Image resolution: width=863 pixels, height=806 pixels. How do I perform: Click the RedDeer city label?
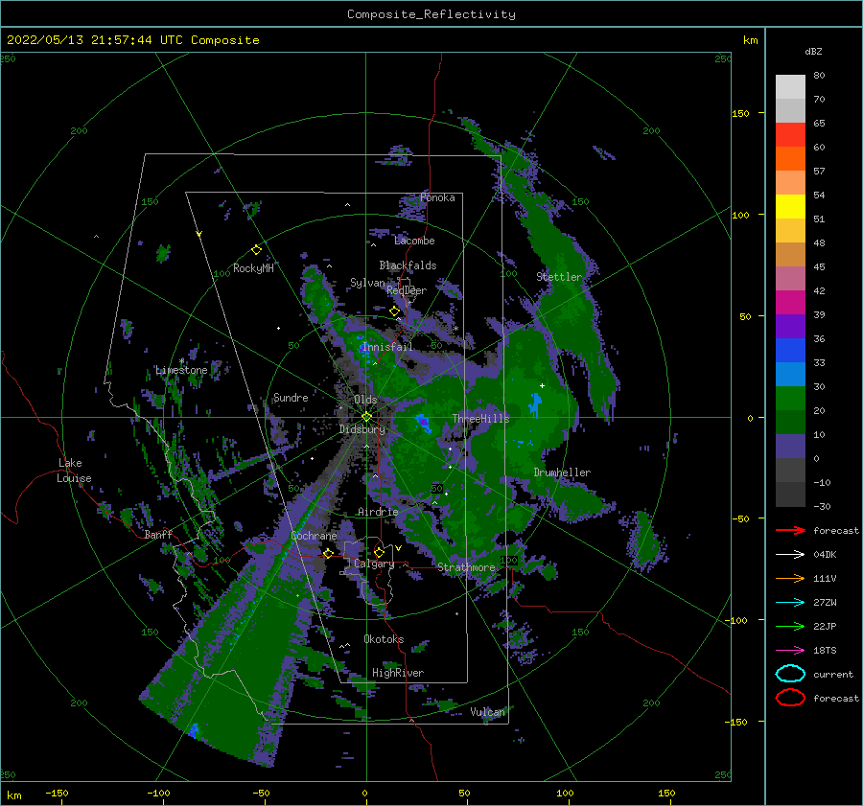[407, 290]
